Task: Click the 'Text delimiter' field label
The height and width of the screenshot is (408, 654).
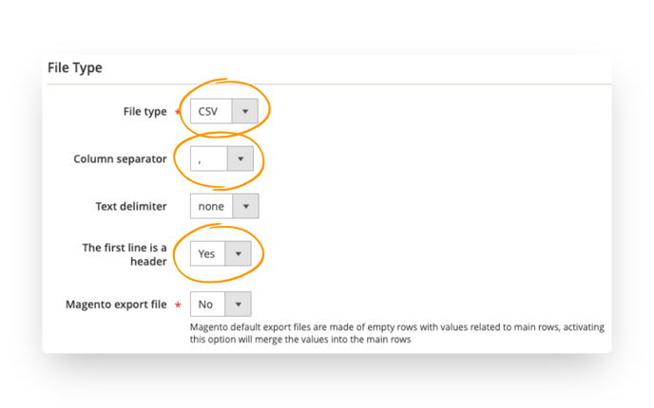Action: point(131,207)
